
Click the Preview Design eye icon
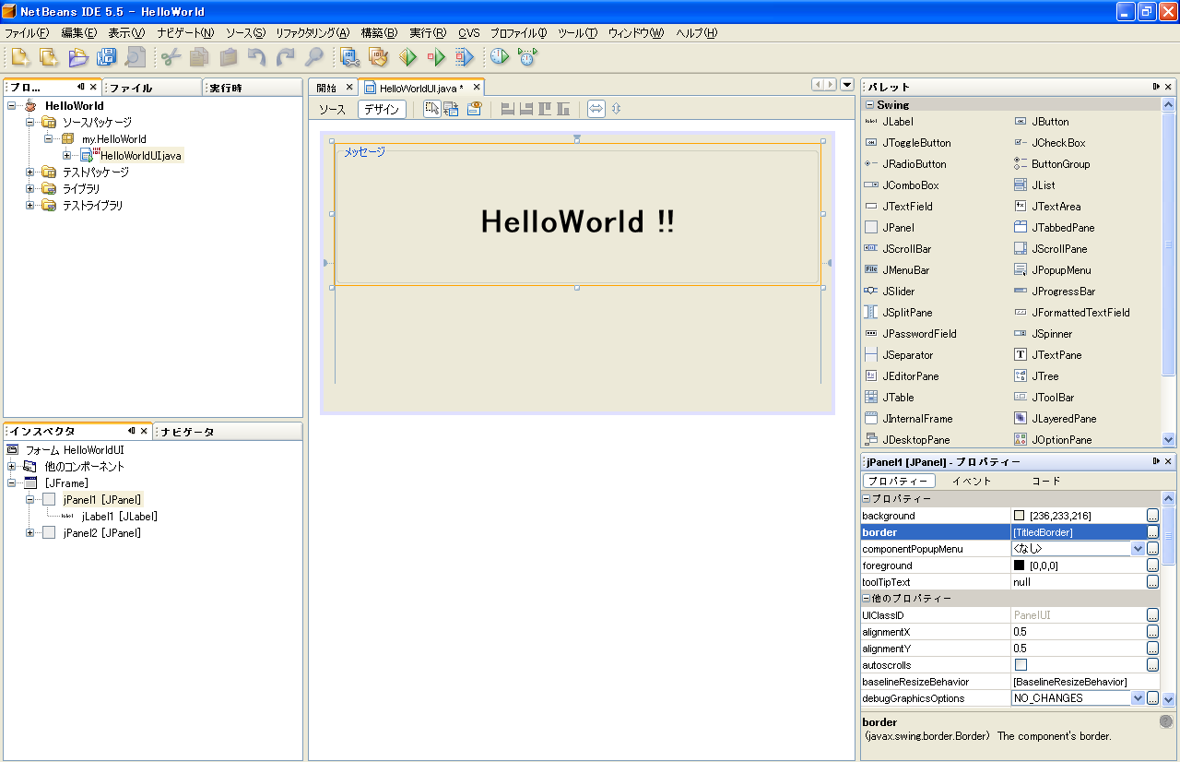(x=474, y=109)
